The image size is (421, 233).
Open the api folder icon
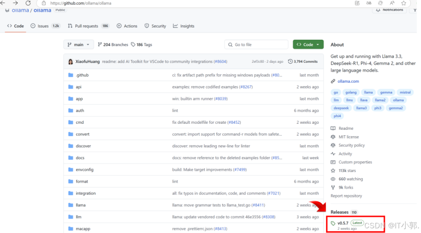pos(71,87)
